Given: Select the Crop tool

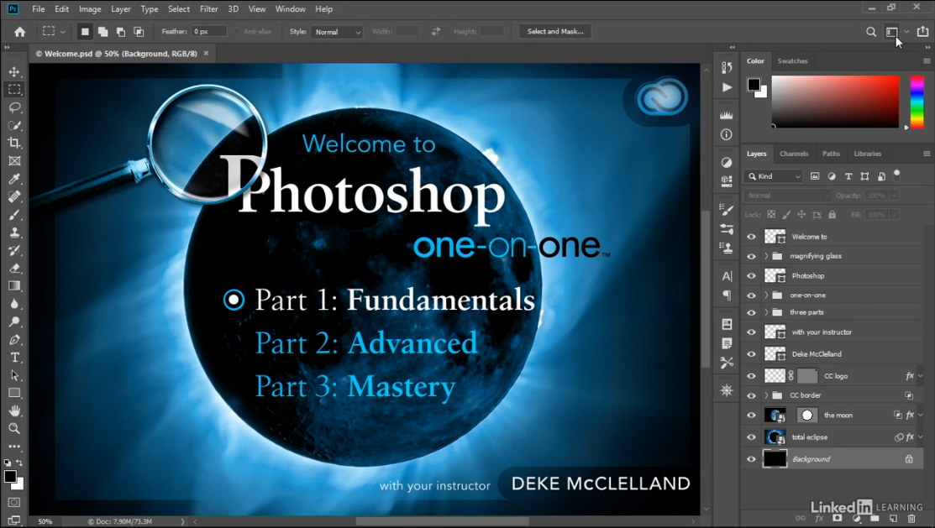Looking at the screenshot, I should coord(14,143).
